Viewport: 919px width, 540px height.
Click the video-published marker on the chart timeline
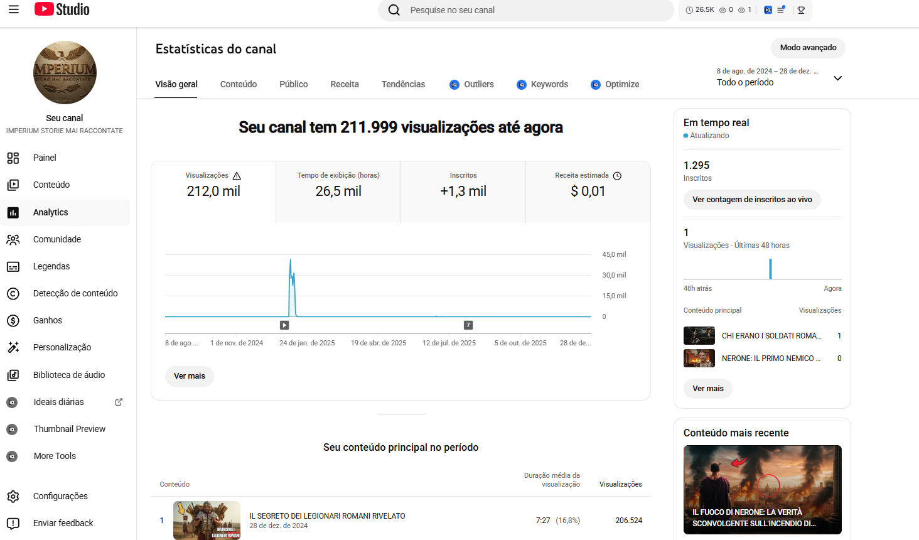click(x=284, y=325)
